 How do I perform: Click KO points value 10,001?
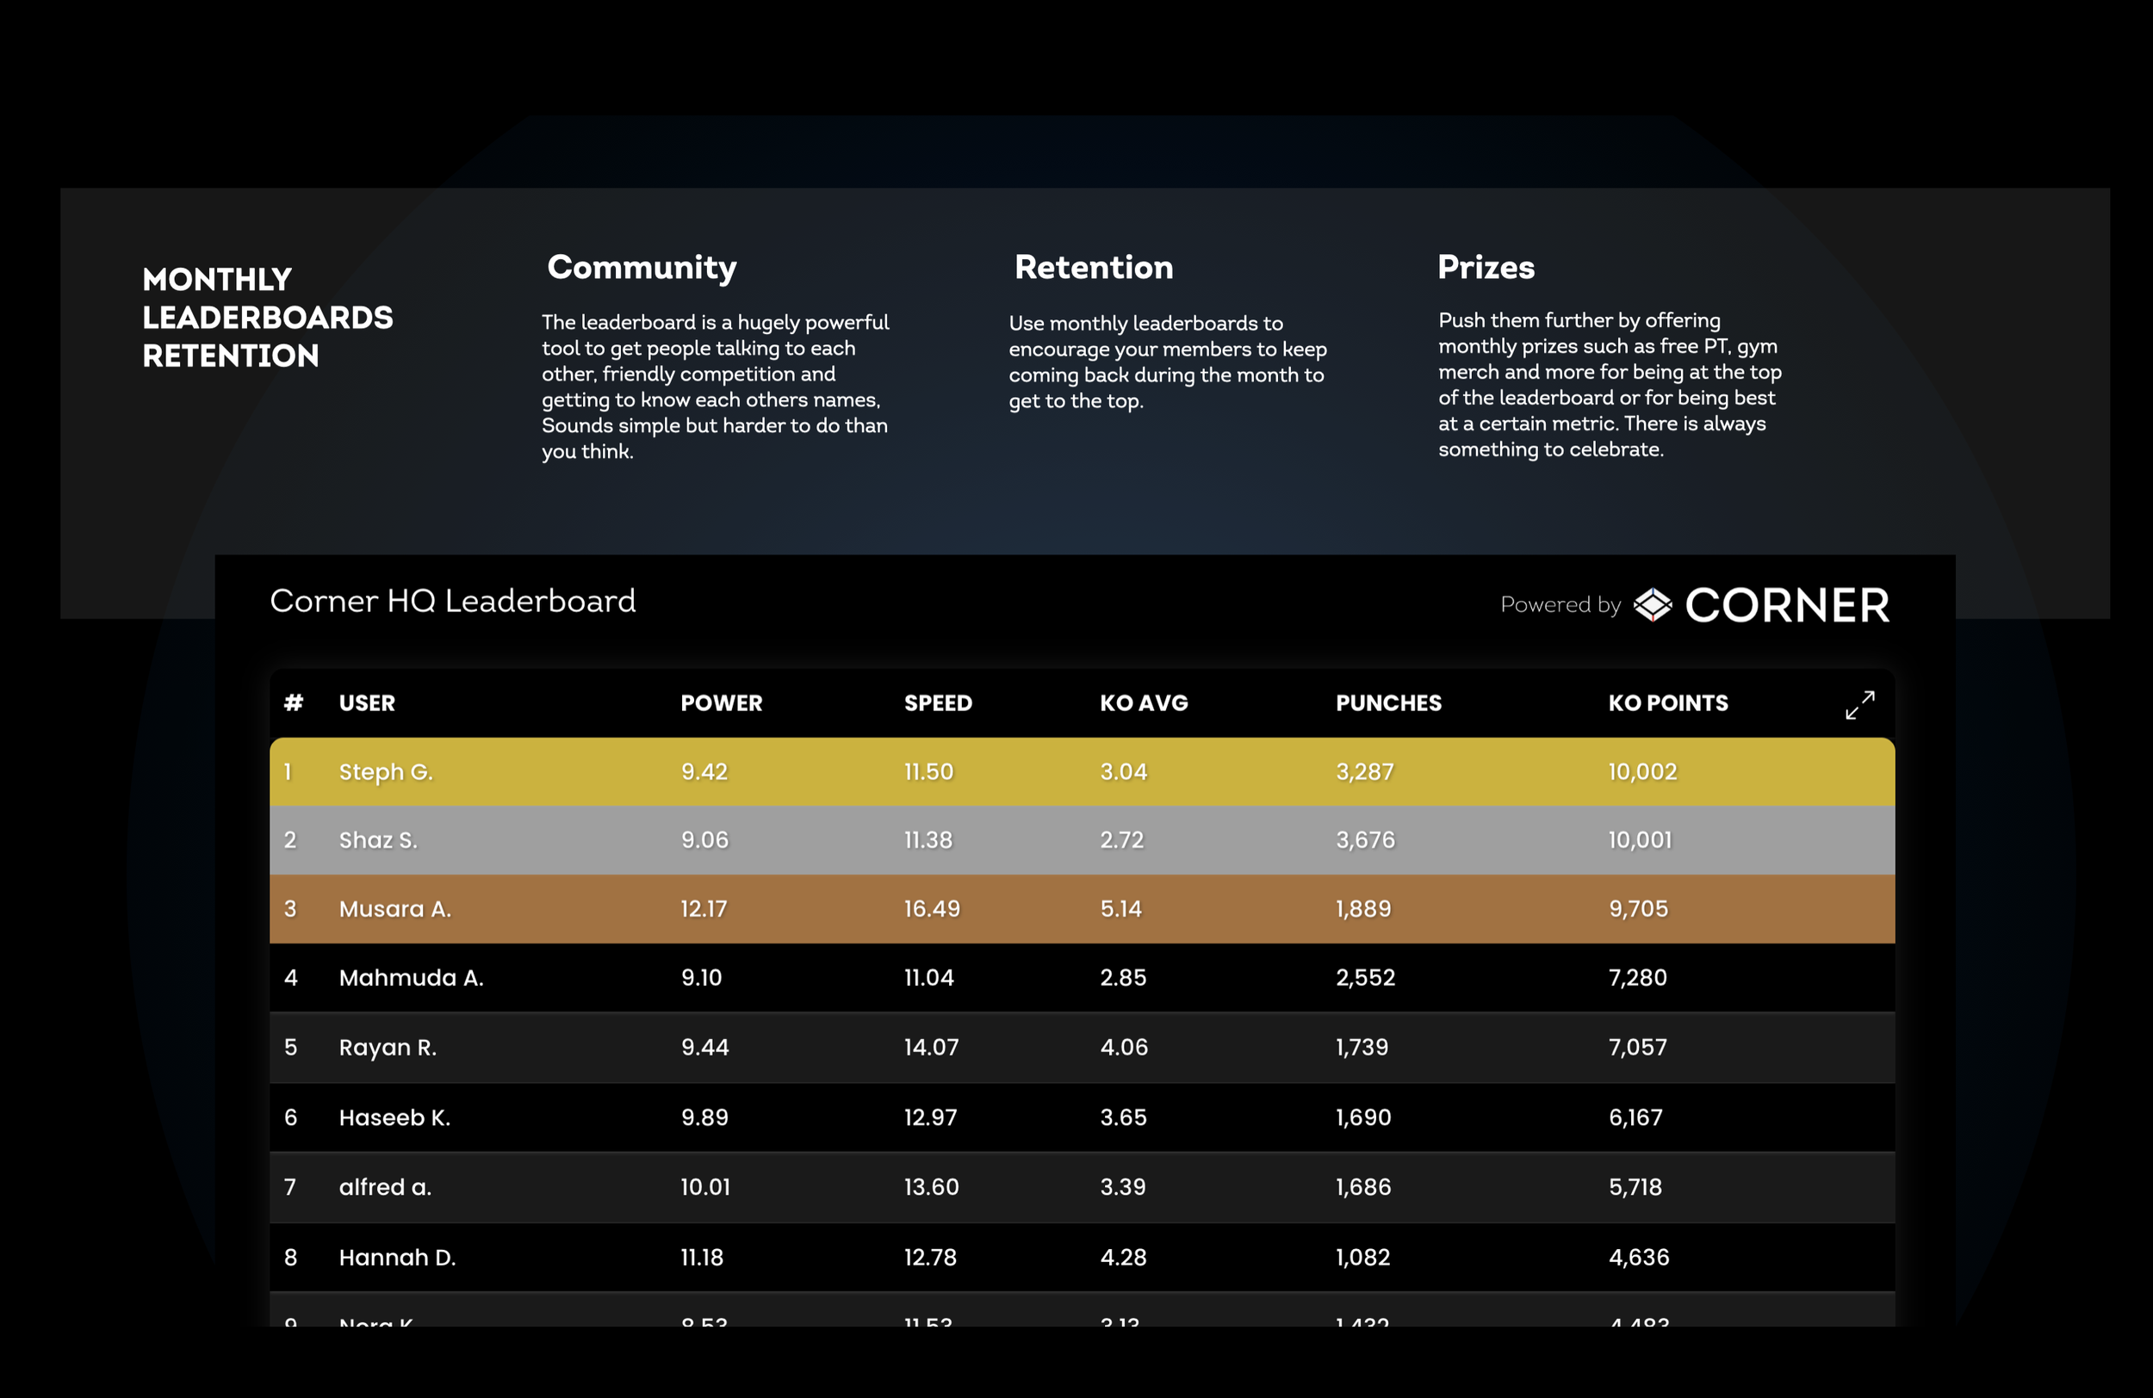tap(1640, 840)
